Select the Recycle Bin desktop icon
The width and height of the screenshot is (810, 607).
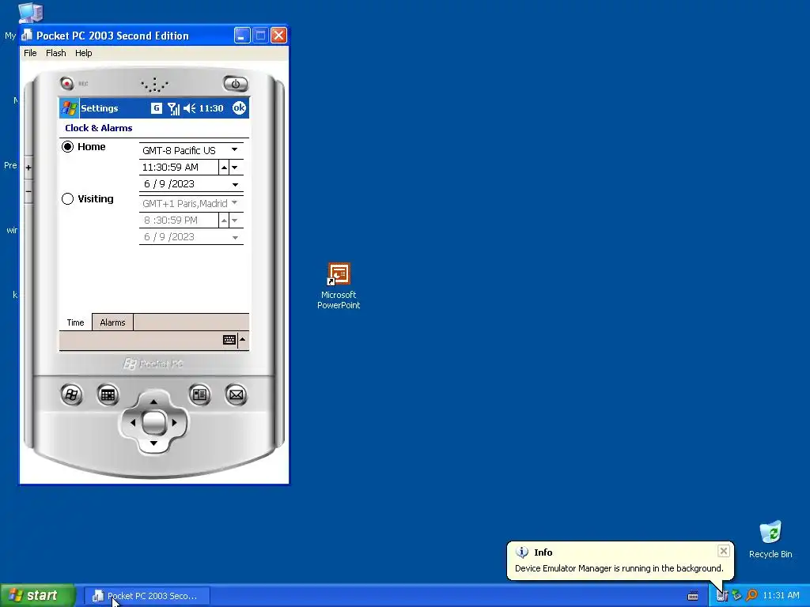point(770,539)
